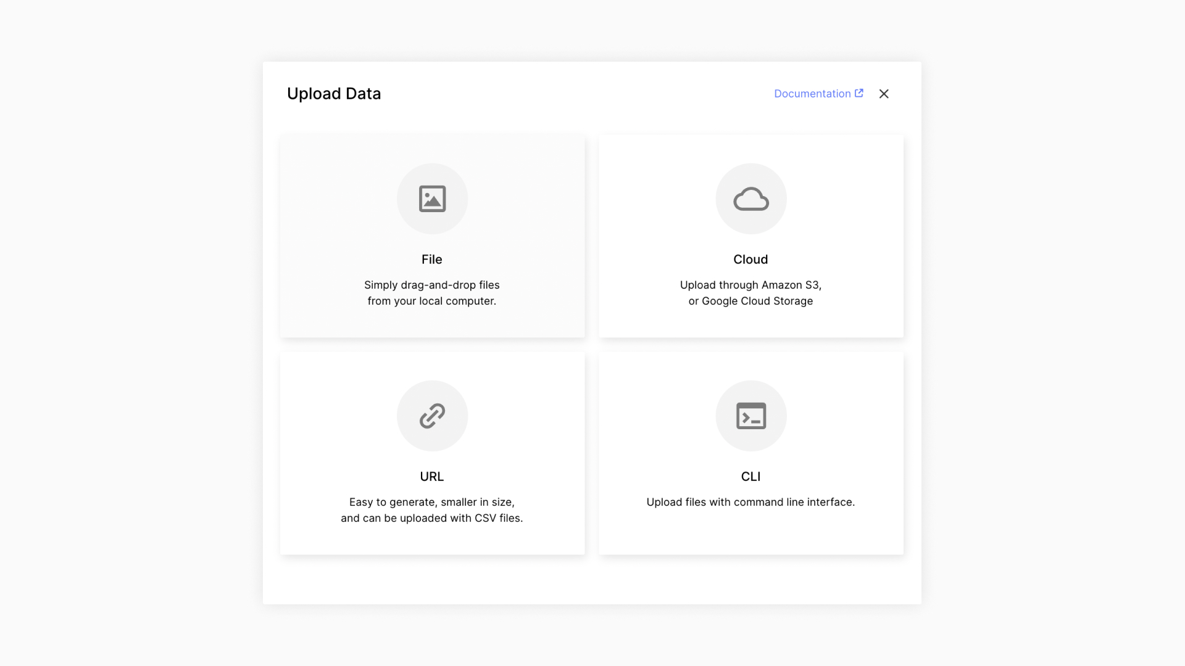1185x666 pixels.
Task: Click 'Upload files with command line interface' text
Action: [x=750, y=502]
